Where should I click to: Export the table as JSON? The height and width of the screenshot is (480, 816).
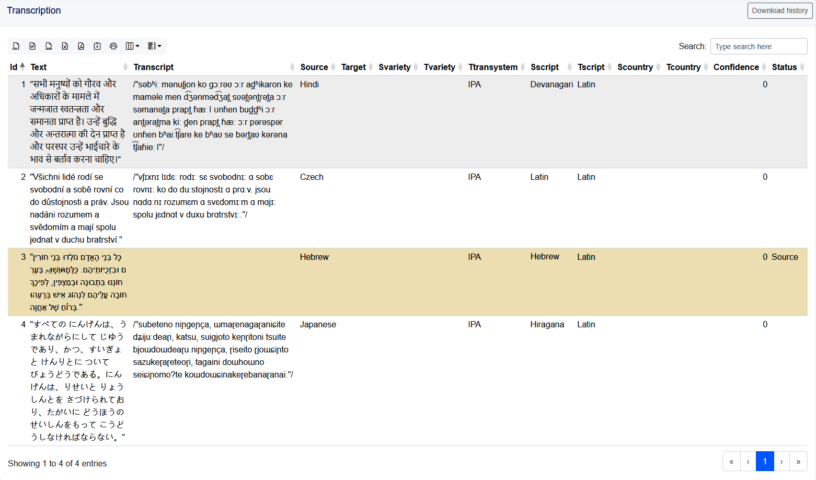[x=49, y=46]
